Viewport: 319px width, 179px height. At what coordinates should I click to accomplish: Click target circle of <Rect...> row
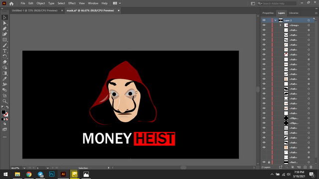(309, 162)
